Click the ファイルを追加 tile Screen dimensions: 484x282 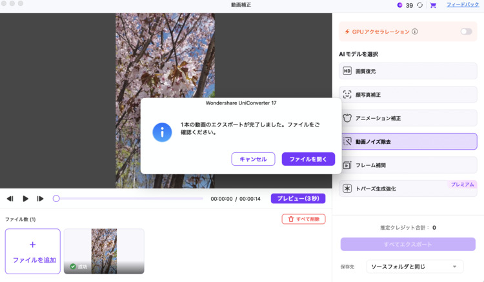click(33, 251)
